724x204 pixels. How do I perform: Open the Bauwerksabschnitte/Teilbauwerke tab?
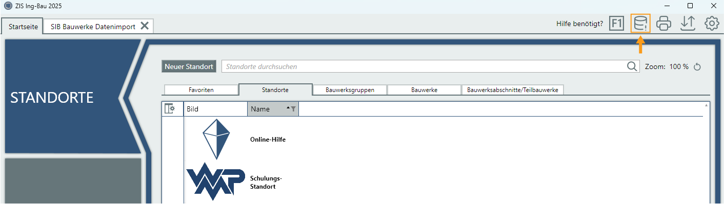[x=513, y=89]
